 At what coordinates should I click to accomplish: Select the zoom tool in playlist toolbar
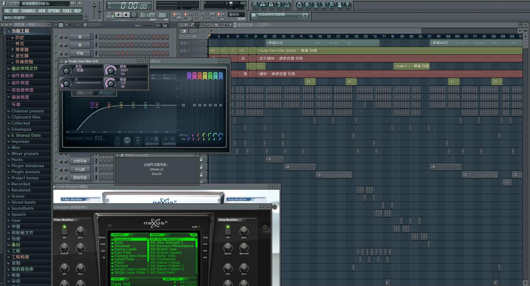(x=225, y=25)
